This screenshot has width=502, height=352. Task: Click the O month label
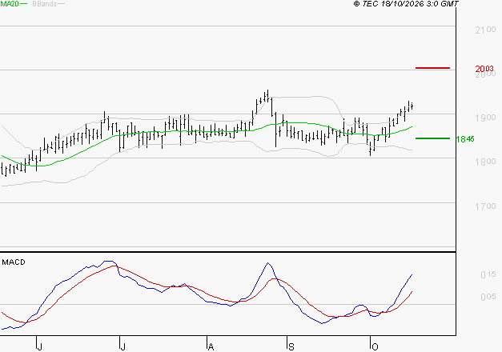375,347
